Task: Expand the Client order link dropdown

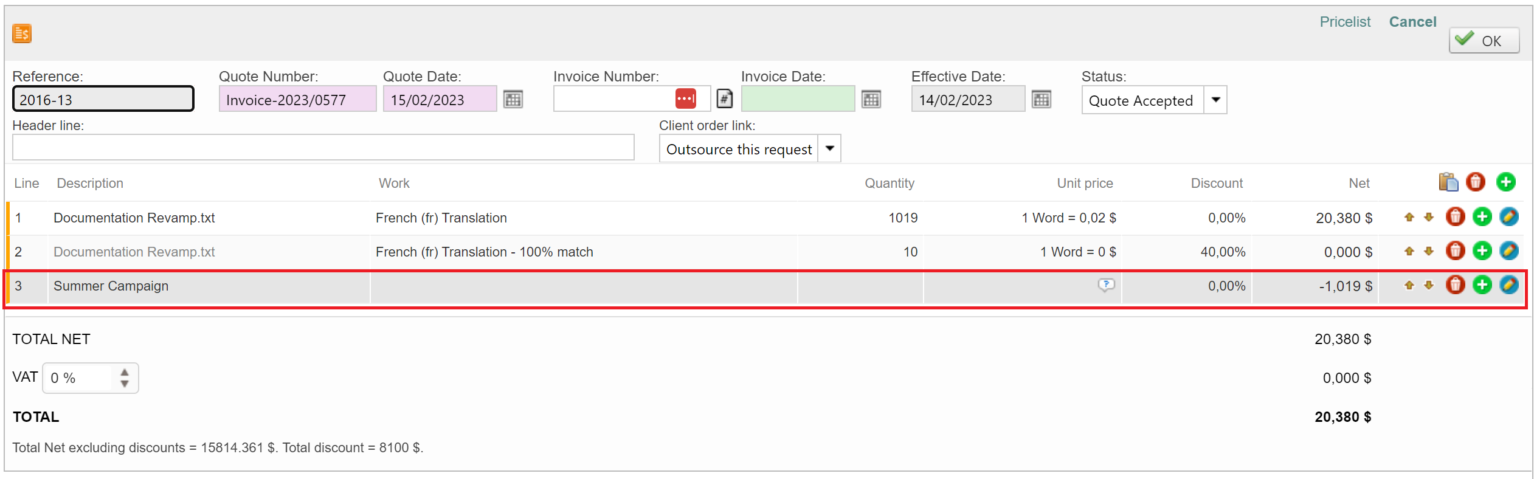Action: tap(829, 149)
